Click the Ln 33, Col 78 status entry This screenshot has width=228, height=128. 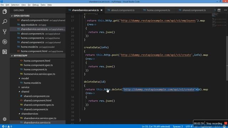point(156,127)
